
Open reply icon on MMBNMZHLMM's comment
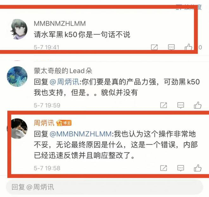tap(171, 47)
